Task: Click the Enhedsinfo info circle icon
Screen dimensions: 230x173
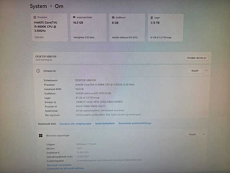Action: [38, 71]
